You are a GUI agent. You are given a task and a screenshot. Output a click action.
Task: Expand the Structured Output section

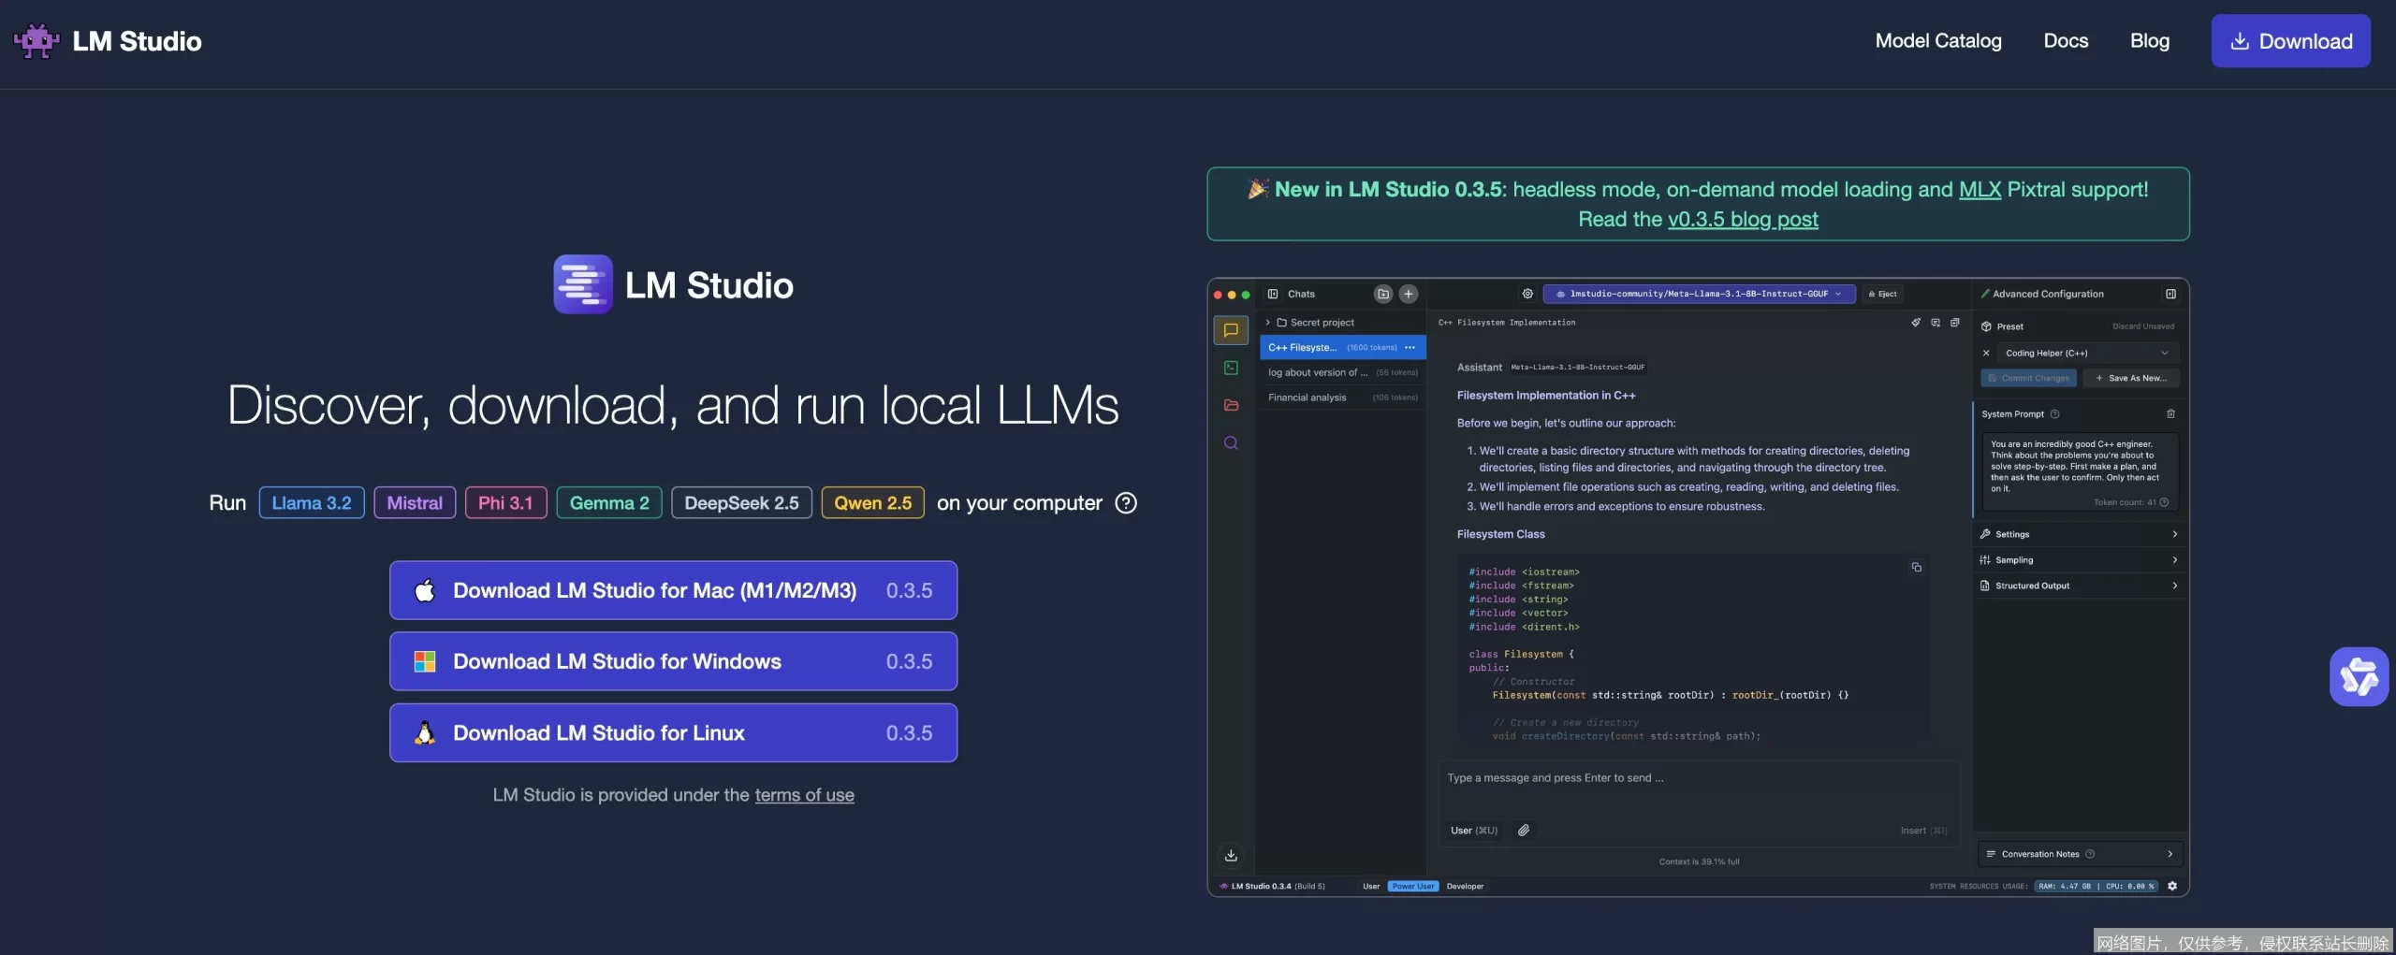click(x=2079, y=586)
